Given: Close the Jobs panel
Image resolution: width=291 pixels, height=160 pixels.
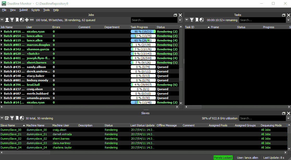Looking at the screenshot, I should click(x=180, y=15).
